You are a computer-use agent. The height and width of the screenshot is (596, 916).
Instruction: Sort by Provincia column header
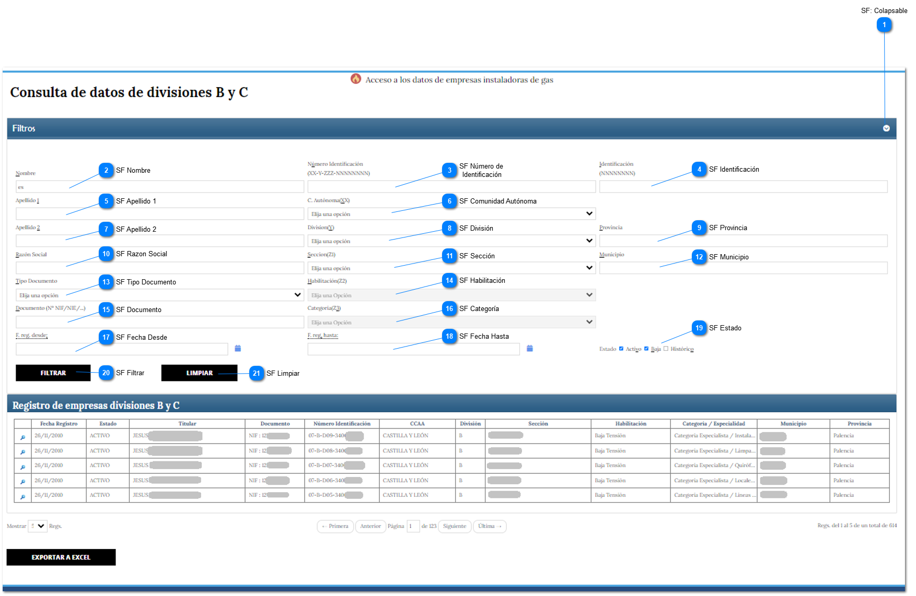tap(860, 424)
